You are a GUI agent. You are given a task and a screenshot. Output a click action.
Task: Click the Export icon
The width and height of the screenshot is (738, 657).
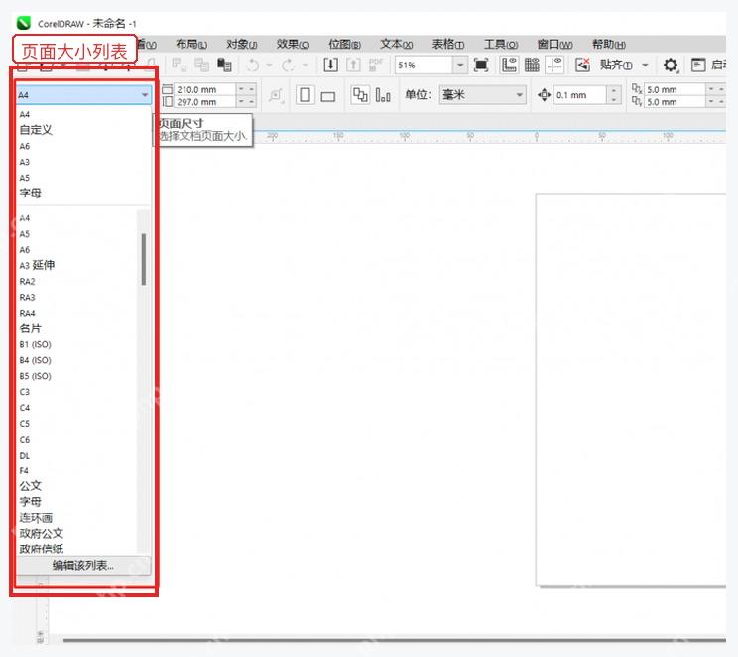tap(353, 65)
